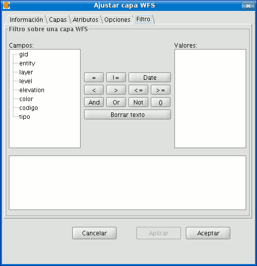Insert the And logical operator
Viewport: 257px width, 266px height.
[x=94, y=102]
